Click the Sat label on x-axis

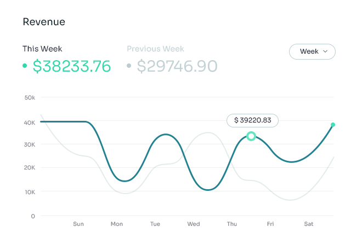309,224
